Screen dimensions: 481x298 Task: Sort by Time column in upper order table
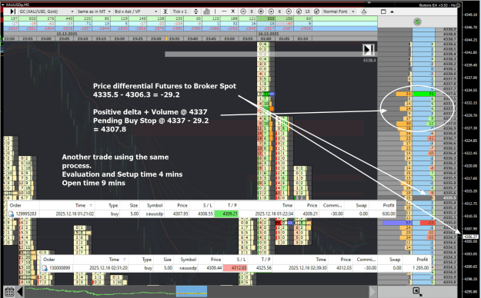pyautogui.click(x=80, y=205)
